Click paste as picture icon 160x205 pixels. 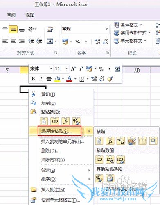pos(110,178)
